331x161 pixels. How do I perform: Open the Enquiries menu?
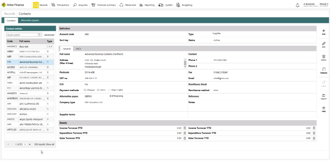[80, 5]
